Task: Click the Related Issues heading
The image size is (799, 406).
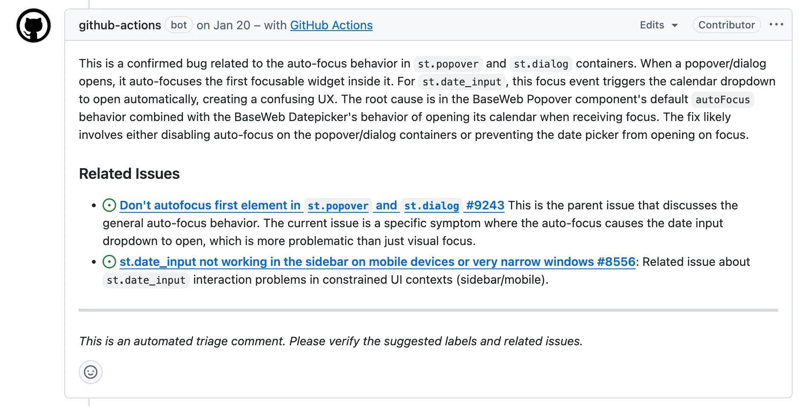Action: [129, 173]
